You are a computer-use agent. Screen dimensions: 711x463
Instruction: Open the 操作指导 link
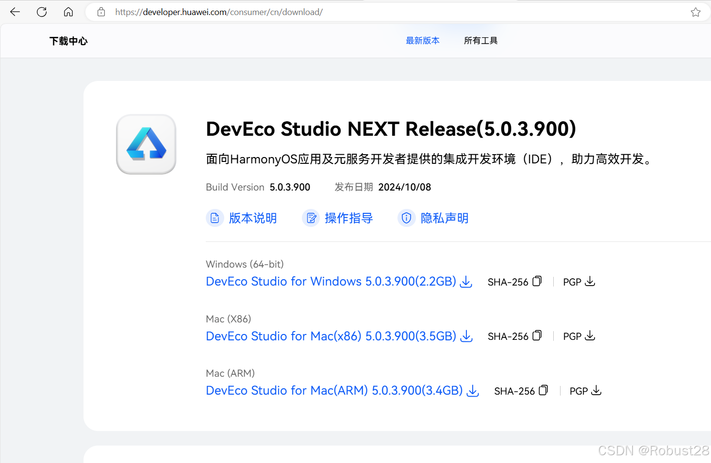[348, 218]
